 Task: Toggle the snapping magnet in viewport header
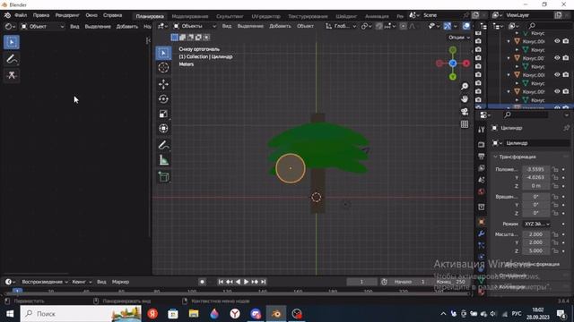tap(378, 26)
